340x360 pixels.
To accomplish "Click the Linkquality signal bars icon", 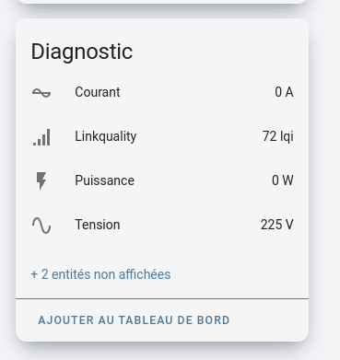I will click(x=41, y=137).
